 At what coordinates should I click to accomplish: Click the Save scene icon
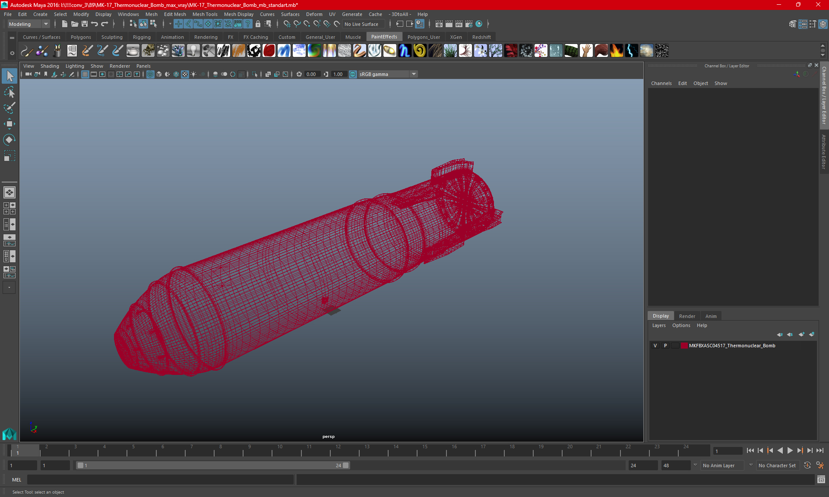point(85,24)
